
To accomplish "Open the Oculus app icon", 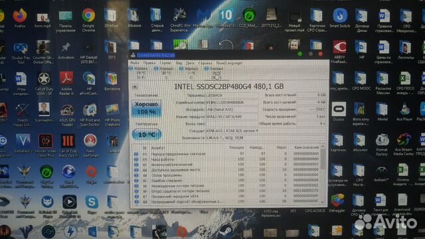I will pos(339,112).
